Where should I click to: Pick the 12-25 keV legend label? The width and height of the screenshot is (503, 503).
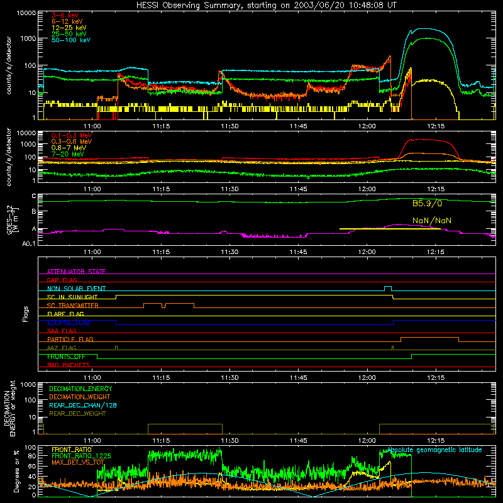point(69,28)
